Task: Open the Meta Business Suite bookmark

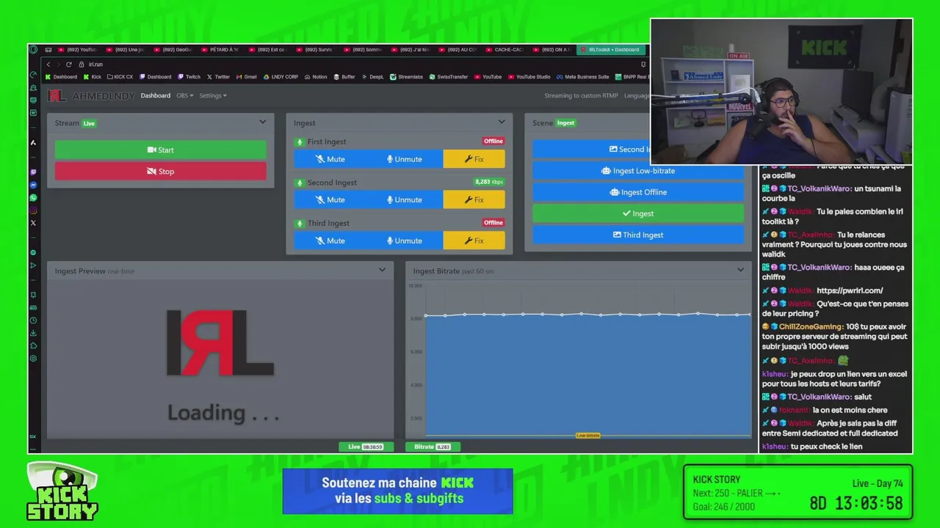Action: pos(583,76)
